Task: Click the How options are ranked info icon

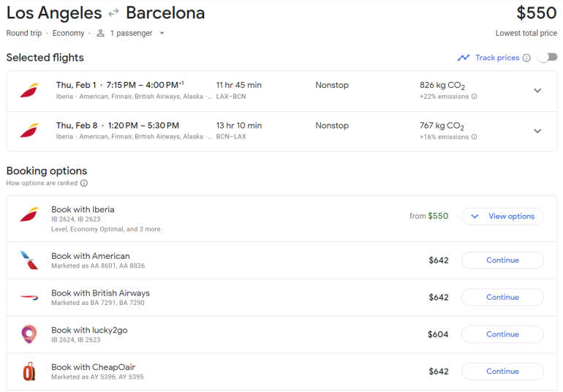Action: pyautogui.click(x=84, y=184)
